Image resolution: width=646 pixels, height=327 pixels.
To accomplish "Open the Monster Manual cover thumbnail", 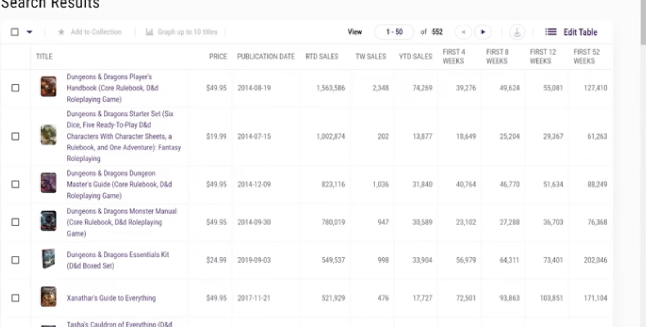I will (48, 221).
